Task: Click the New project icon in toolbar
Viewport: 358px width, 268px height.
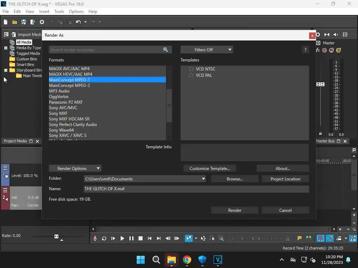Action: click(x=6, y=22)
